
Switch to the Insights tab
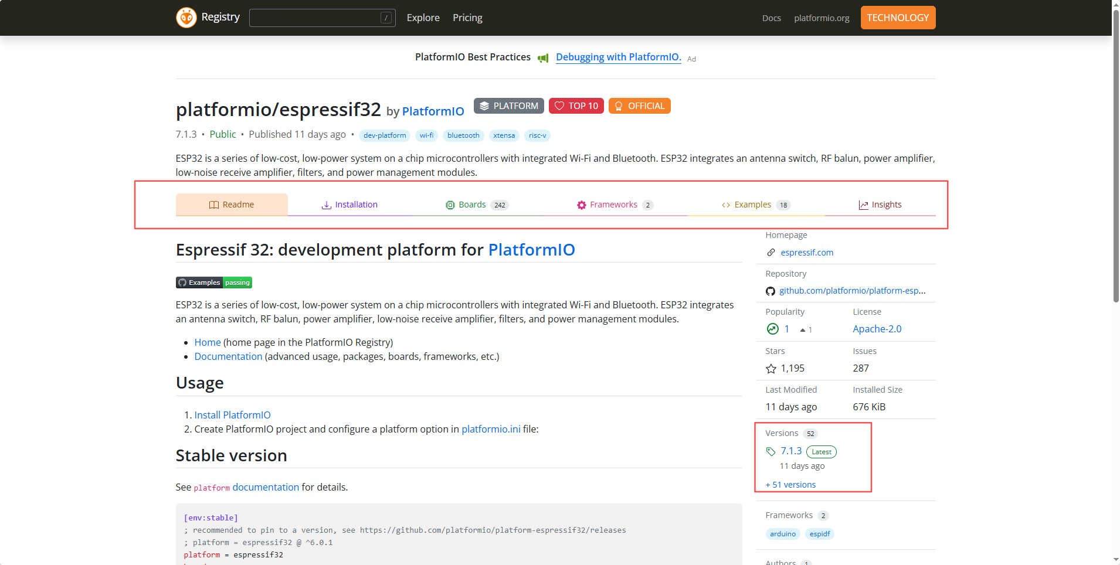click(880, 205)
